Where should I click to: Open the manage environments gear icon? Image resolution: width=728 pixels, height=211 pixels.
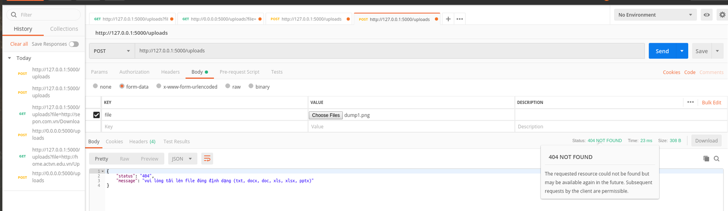(722, 15)
